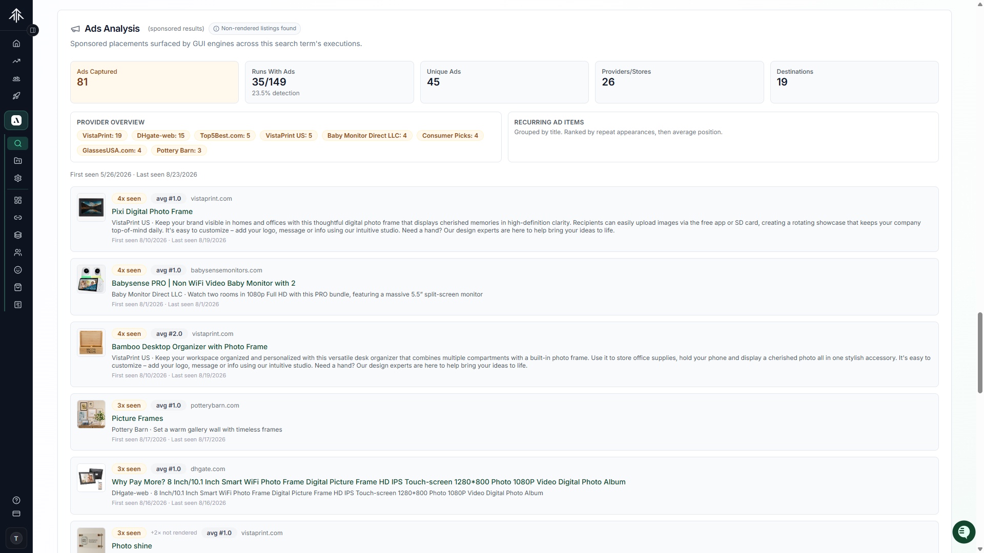
Task: Open the Home icon in sidebar
Action: pos(16,44)
